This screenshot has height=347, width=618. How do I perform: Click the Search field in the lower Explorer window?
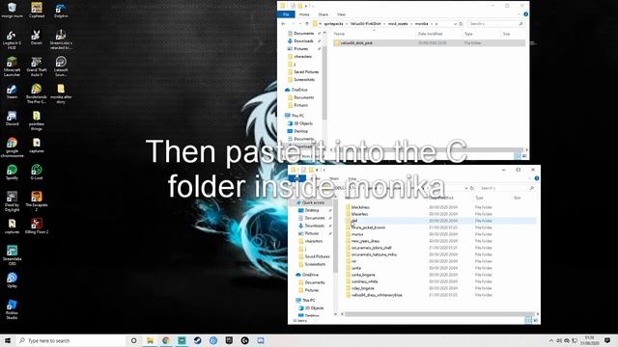pos(507,188)
